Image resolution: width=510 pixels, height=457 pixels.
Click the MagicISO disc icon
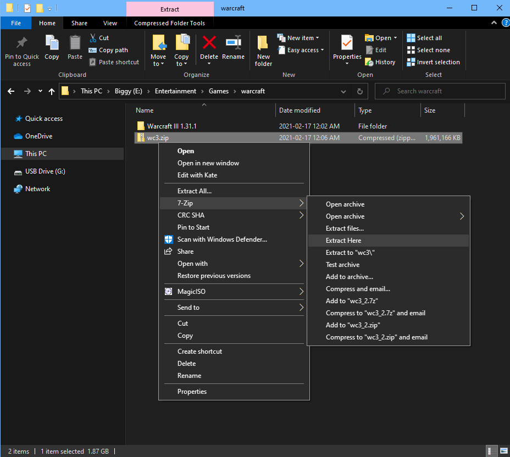tap(168, 292)
